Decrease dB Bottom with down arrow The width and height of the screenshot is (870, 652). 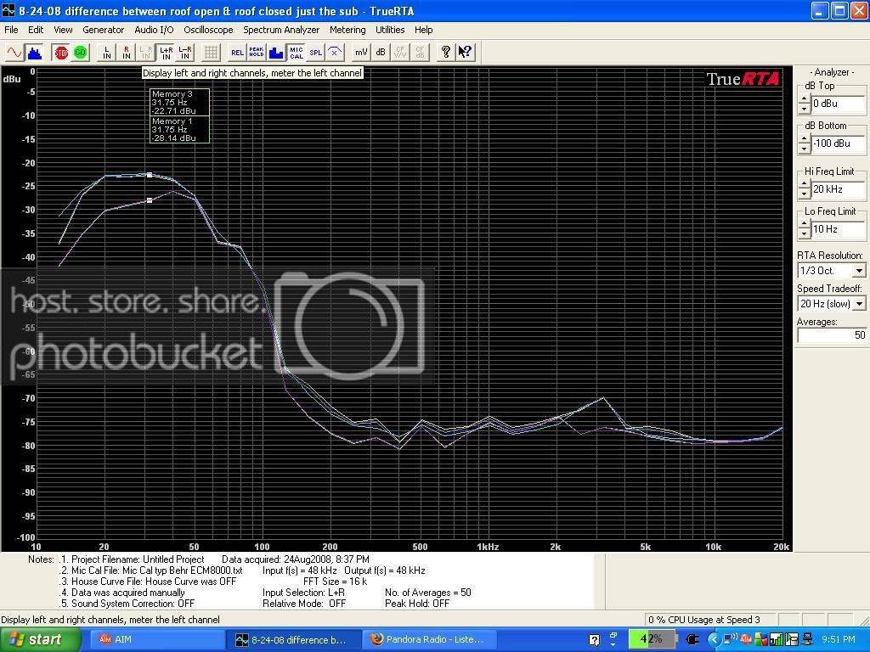click(805, 149)
